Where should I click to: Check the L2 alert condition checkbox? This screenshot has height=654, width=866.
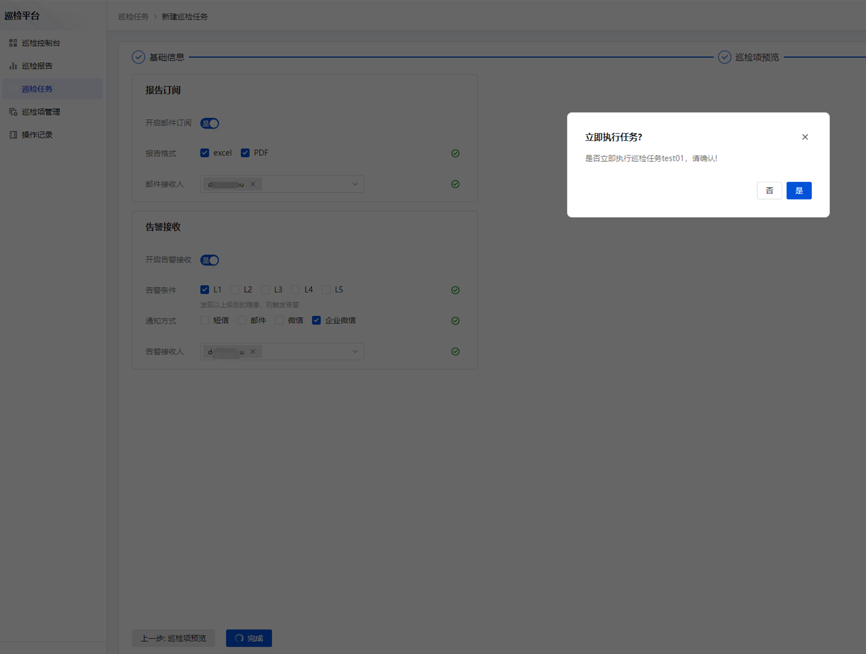[x=235, y=290]
